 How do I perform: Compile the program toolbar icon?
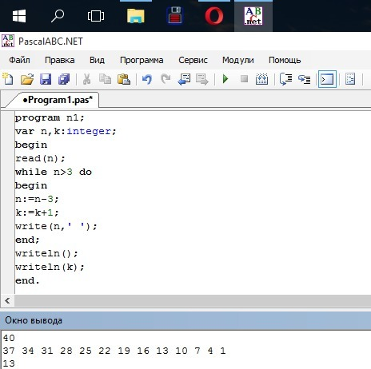tap(261, 79)
